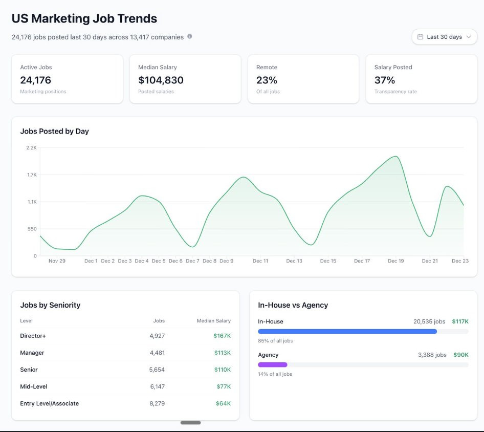
Task: Click the $167K median salary value
Action: coord(222,336)
